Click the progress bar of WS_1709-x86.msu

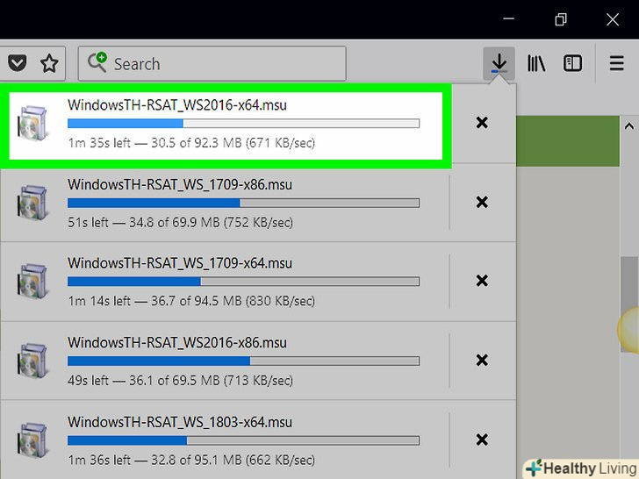point(243,203)
